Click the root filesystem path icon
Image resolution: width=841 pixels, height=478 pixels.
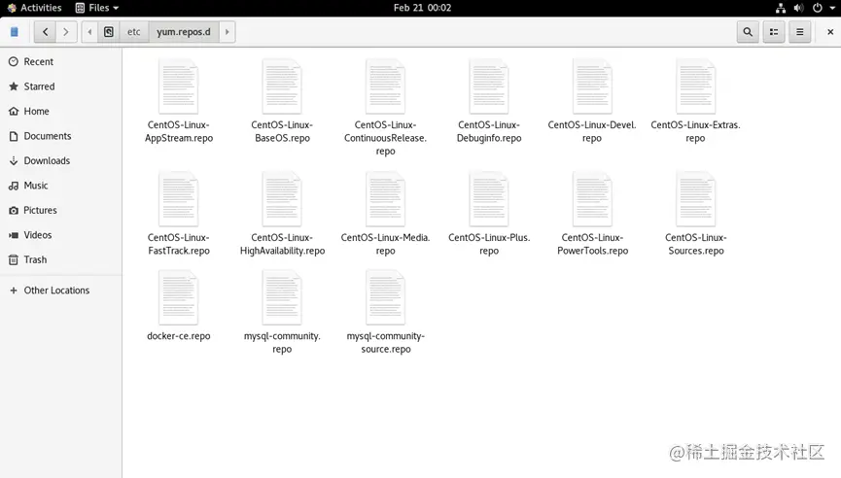pos(108,32)
